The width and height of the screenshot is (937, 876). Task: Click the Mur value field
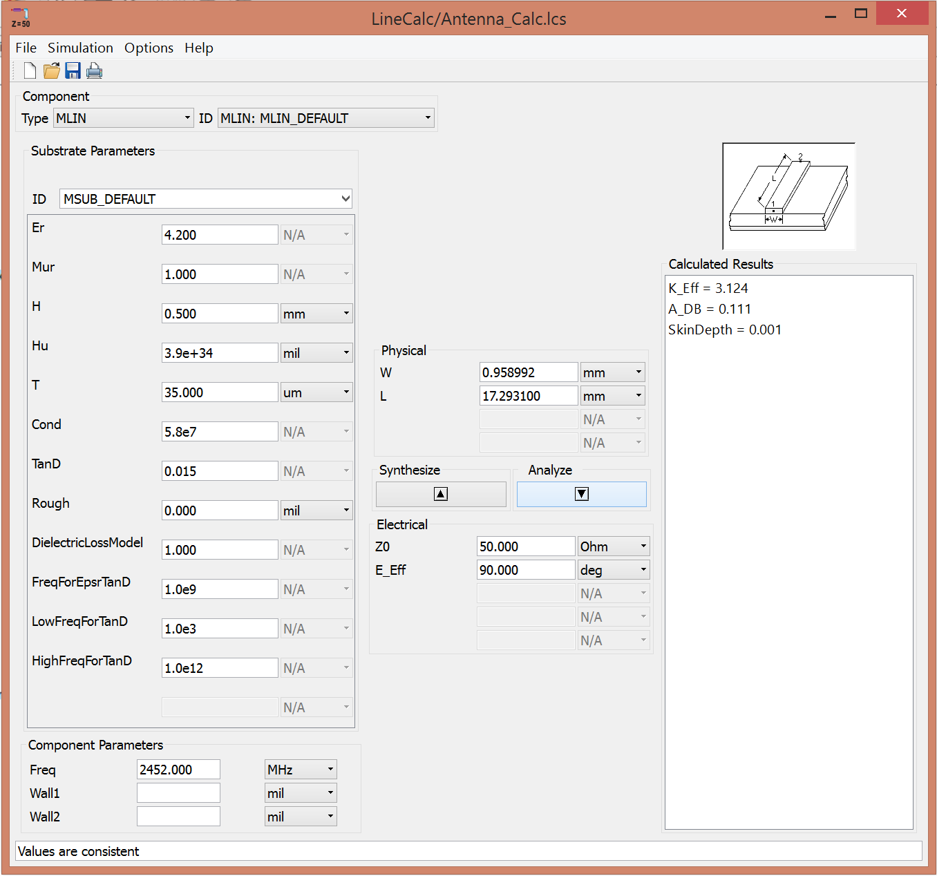click(220, 274)
